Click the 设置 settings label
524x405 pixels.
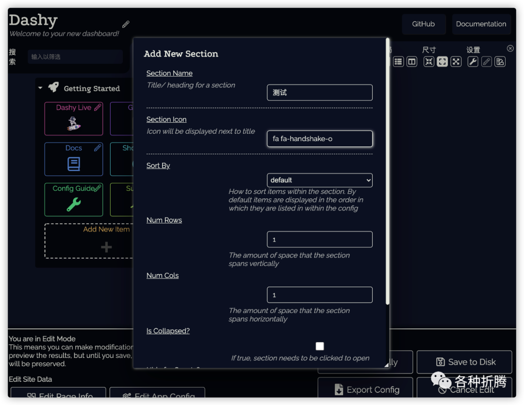473,50
